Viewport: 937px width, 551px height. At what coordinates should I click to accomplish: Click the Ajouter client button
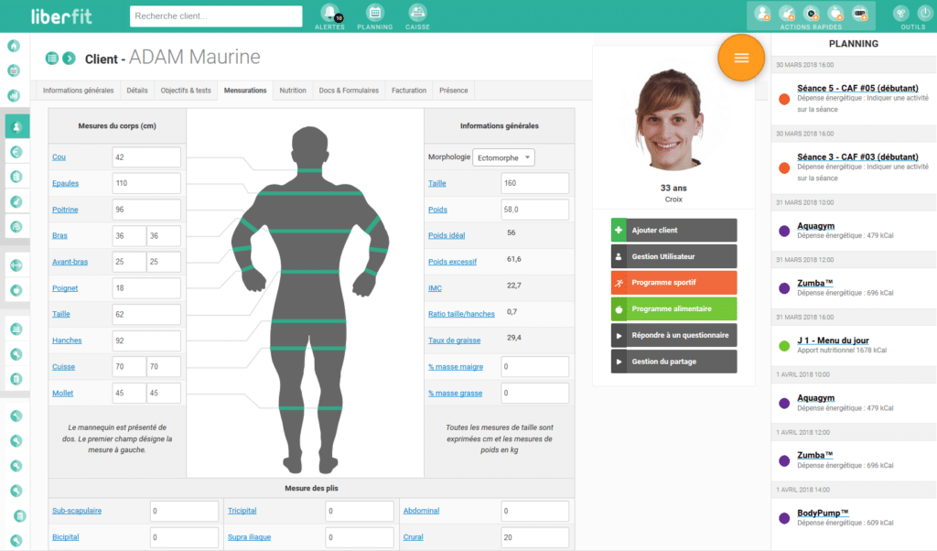coord(673,231)
